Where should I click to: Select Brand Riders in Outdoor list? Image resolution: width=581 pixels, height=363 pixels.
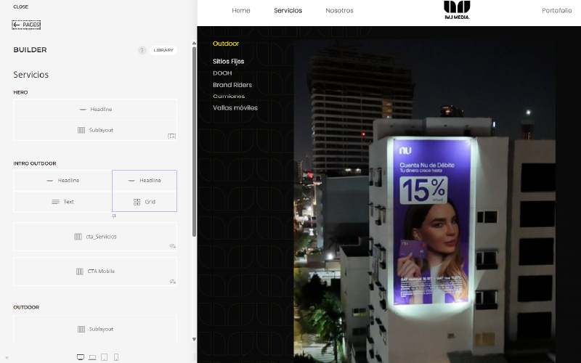232,85
